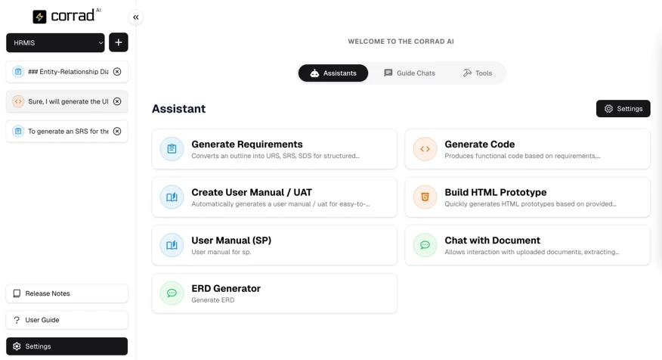Viewport: 662px width, 360px height.
Task: Open the 'Sure, I will generate the UI' chat
Action: point(67,101)
